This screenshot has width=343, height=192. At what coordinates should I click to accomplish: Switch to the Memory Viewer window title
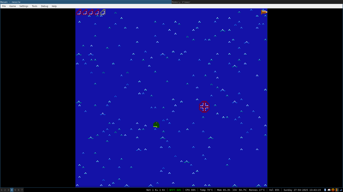[181, 2]
